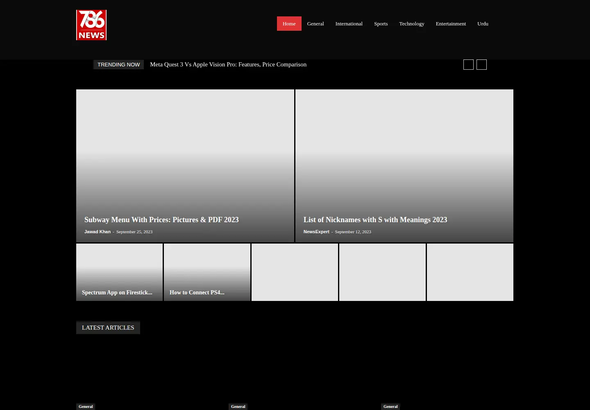Open the Technology menu section
Viewport: 590px width, 410px height.
point(412,23)
